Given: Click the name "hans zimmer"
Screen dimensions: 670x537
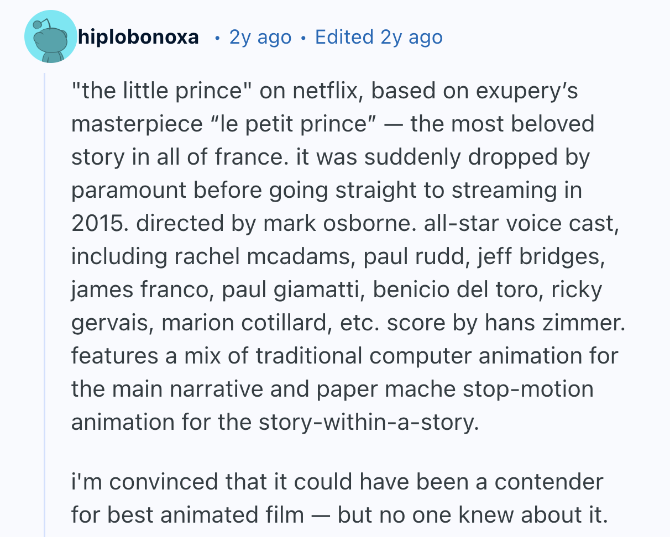Looking at the screenshot, I should (555, 323).
